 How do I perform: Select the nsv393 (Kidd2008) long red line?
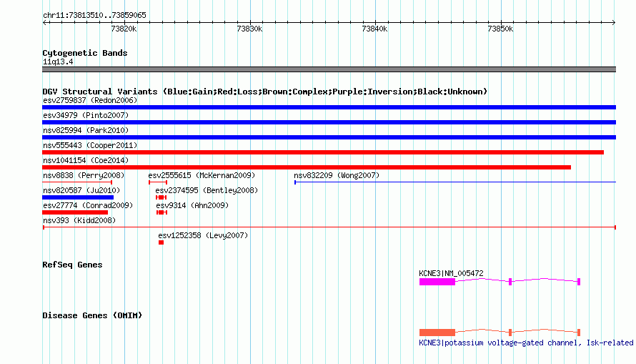329,227
